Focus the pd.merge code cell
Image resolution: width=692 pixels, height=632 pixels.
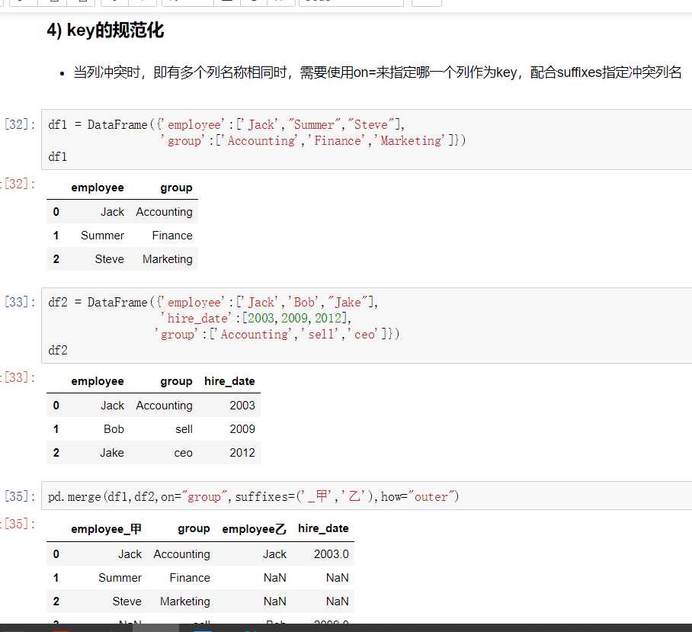[366, 496]
